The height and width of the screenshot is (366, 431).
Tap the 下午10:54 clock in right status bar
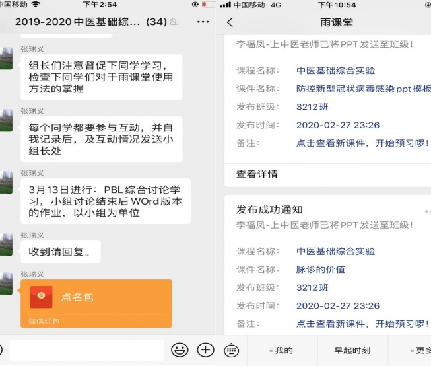[x=337, y=5]
